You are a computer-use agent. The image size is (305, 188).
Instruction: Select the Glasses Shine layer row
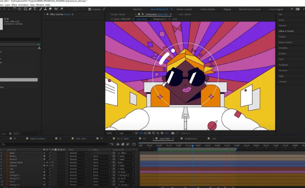16,163
